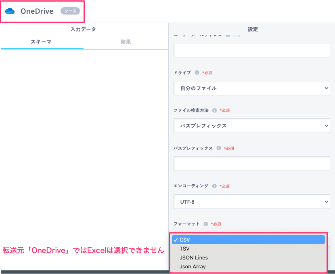Open the info icon next to エンコーディング
Viewport: 335px width, 274px height.
click(x=214, y=186)
